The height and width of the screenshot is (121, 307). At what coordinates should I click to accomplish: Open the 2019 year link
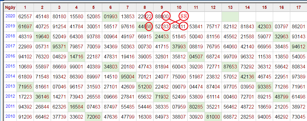[10, 26]
